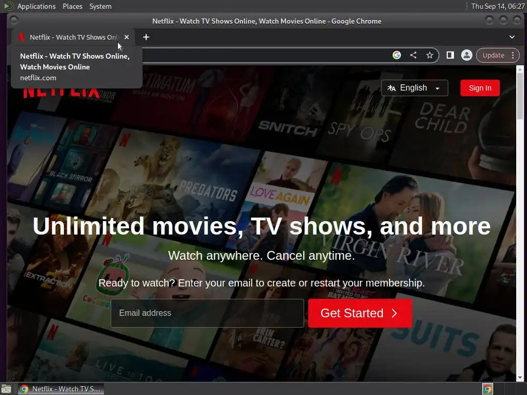Click the scrollbar down arrow
This screenshot has height=395, width=527.
[x=520, y=378]
